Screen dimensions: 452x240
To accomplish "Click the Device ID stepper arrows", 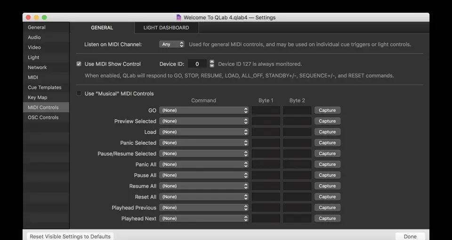I will pos(212,63).
